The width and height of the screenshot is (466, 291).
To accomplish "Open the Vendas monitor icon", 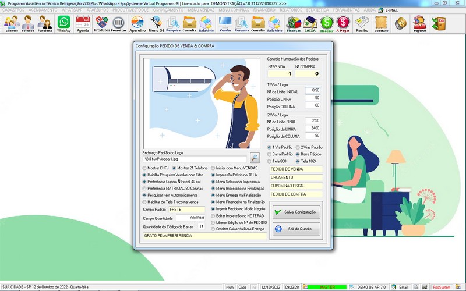I will point(225,24).
